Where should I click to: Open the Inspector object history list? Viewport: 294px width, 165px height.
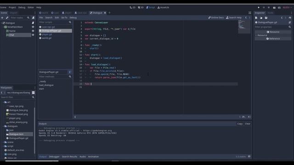[x=290, y=18]
